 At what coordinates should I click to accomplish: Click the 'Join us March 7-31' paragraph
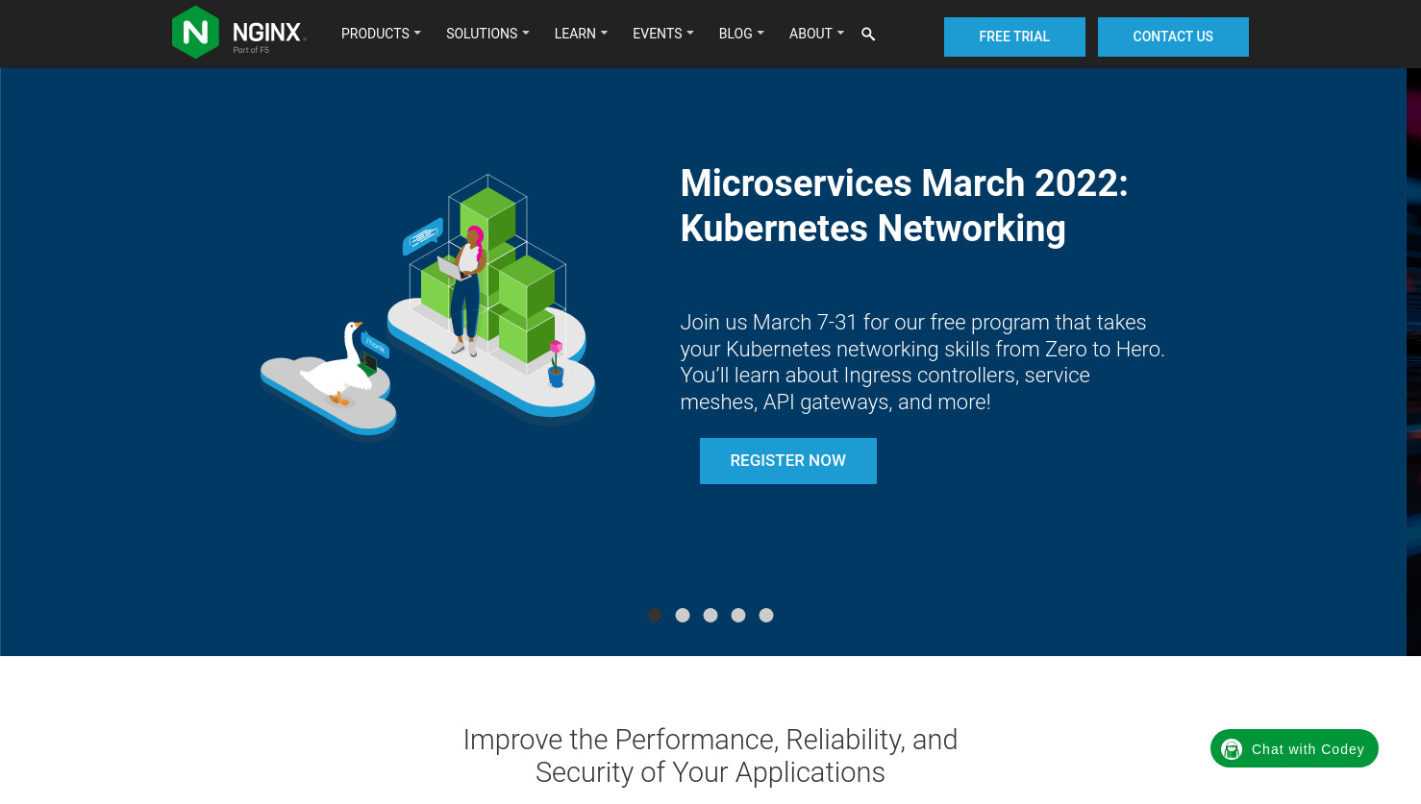coord(922,362)
